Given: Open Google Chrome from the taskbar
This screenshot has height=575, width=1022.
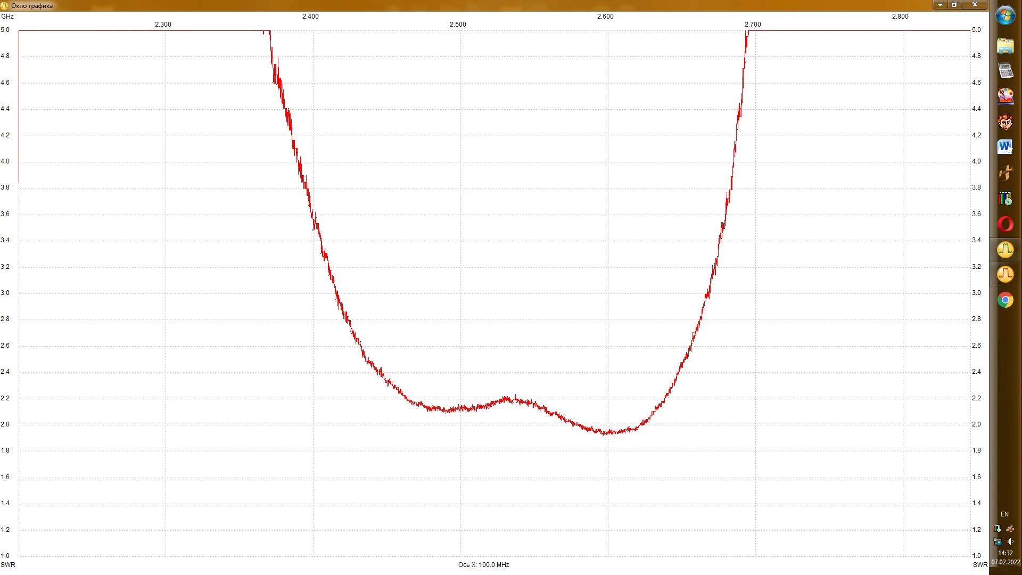Looking at the screenshot, I should (x=1005, y=300).
